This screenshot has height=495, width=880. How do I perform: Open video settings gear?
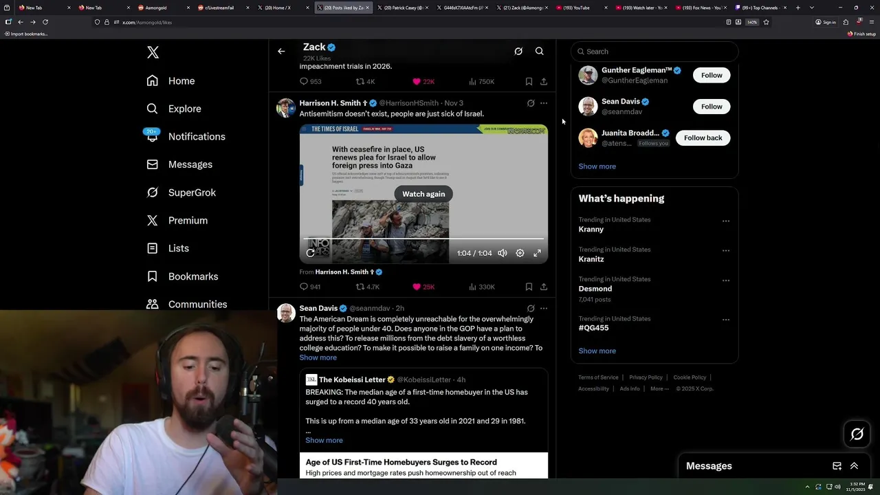(520, 253)
